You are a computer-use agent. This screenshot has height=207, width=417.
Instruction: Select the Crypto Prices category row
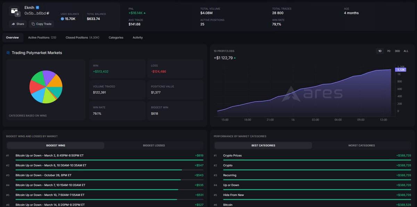(312, 156)
